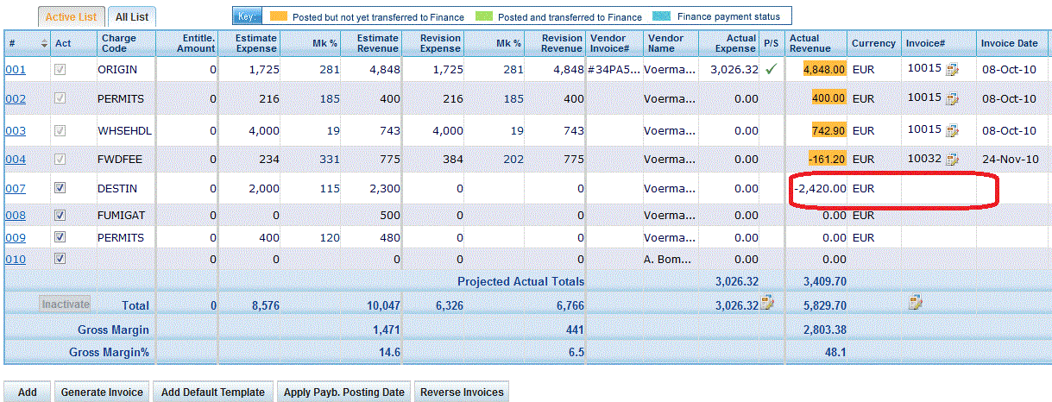Click the 742.90 actual revenue cell
This screenshot has height=402, width=1052.
[828, 131]
